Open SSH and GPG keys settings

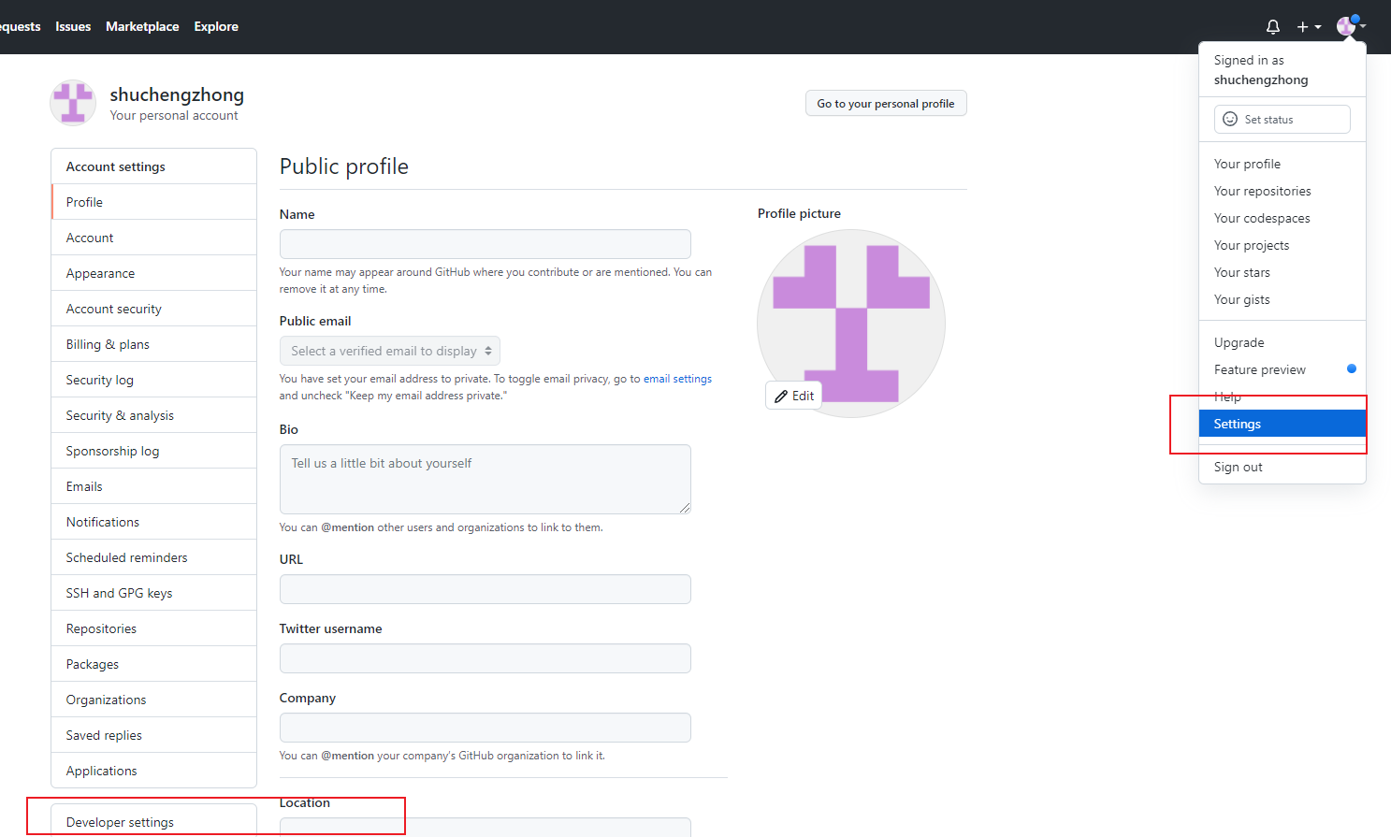tap(118, 592)
